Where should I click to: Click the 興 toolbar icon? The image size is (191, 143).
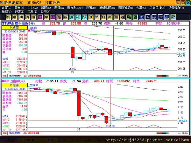110,17
